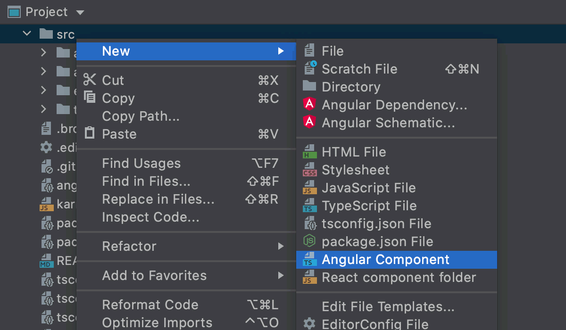Select Replace in Files... menu entry
The width and height of the screenshot is (566, 330).
(x=186, y=199)
